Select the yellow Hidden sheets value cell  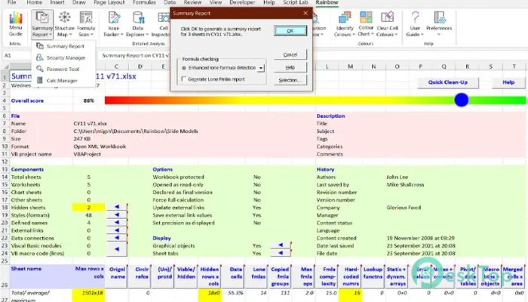(x=88, y=208)
